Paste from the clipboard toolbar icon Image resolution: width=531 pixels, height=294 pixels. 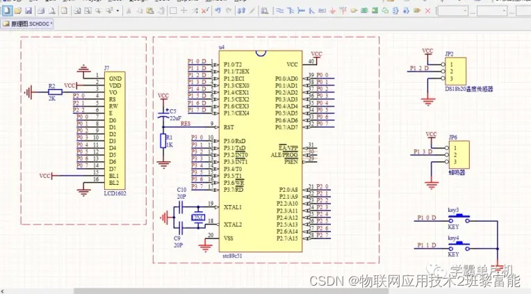click(150, 11)
